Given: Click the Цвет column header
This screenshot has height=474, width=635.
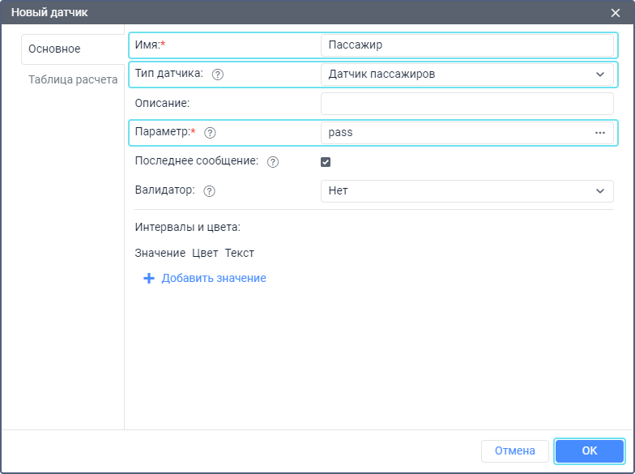Looking at the screenshot, I should [x=205, y=253].
